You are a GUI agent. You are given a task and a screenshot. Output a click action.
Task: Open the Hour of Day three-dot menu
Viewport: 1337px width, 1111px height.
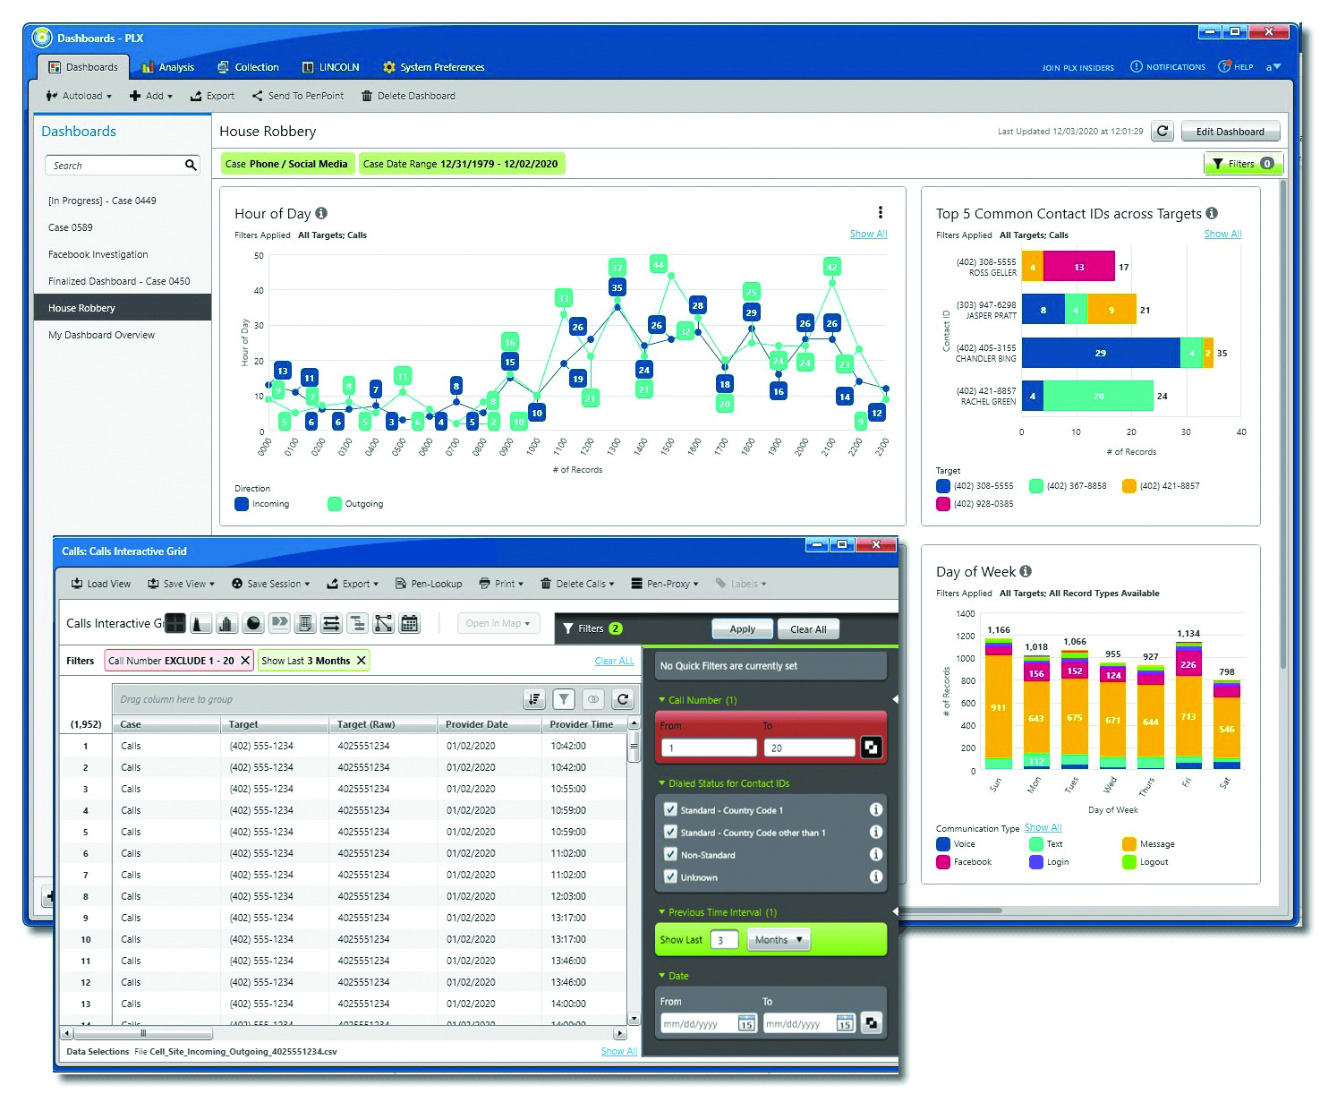[880, 212]
